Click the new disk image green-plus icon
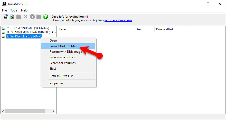This screenshot has height=120, width=226. point(12,17)
